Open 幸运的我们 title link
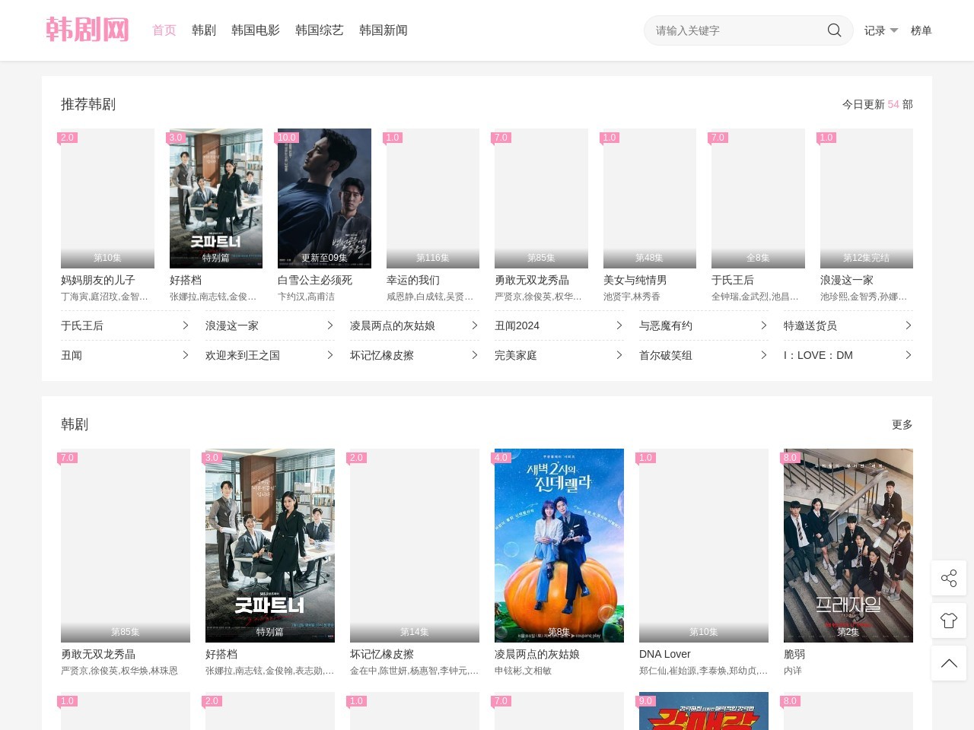This screenshot has width=974, height=730. 413,280
